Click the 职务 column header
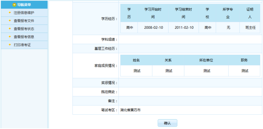The height and width of the screenshot is (129, 263). tap(244, 60)
